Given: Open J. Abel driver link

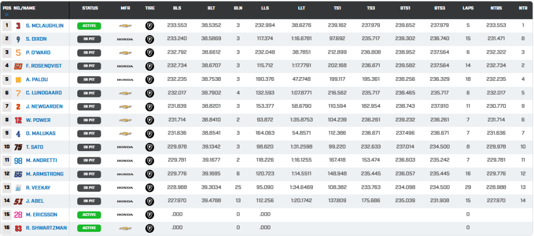Looking at the screenshot, I should (35, 201).
